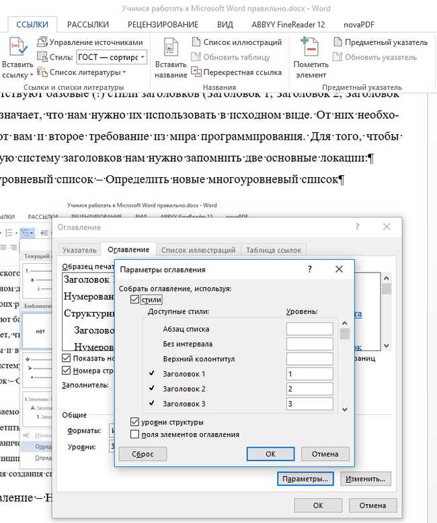Enable поля элементов оглавления checkbox
437x523 pixels.
coord(135,434)
